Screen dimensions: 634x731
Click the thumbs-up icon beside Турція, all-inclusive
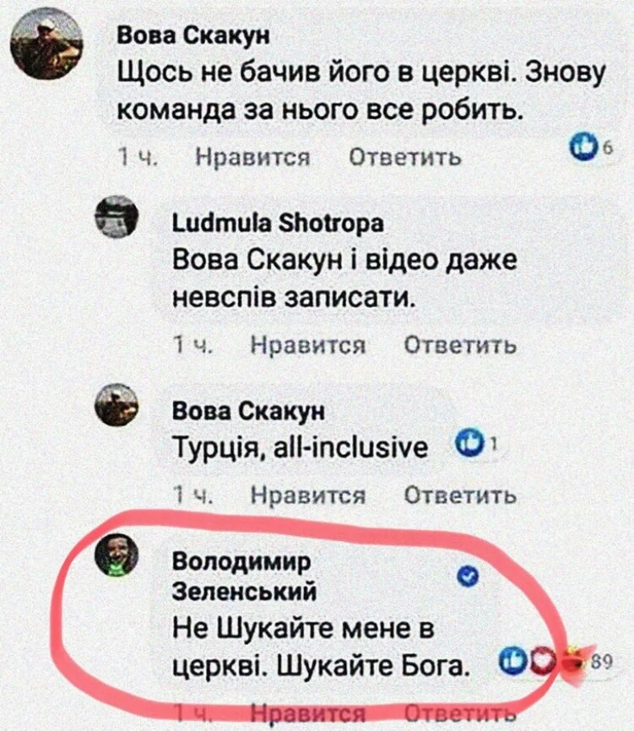click(x=469, y=444)
